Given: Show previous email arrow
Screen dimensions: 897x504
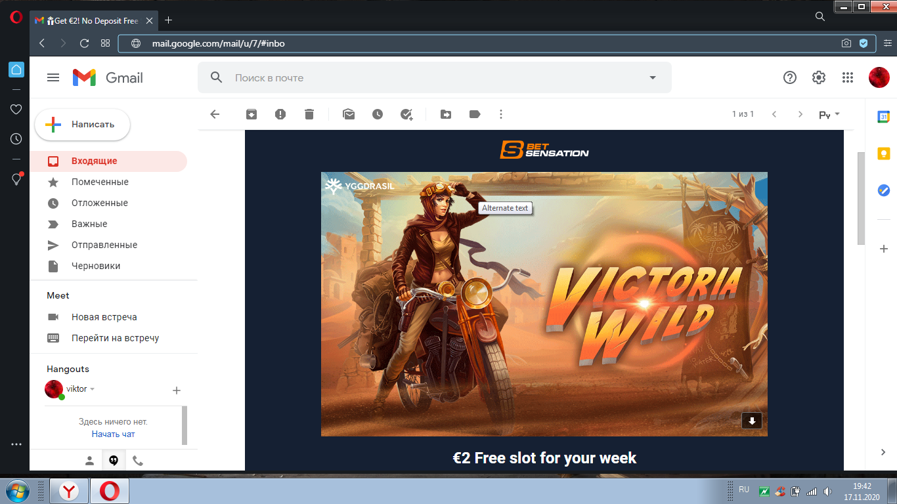Looking at the screenshot, I should point(774,114).
